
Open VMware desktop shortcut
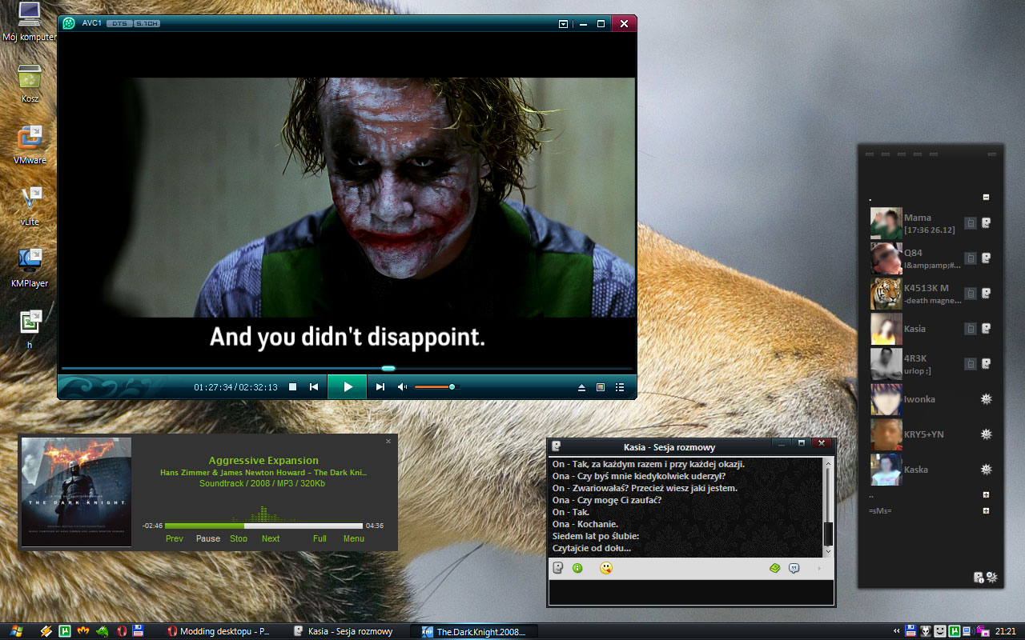click(30, 145)
